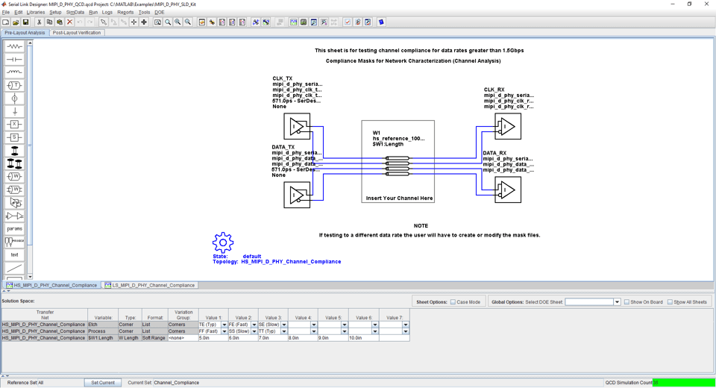716x388 pixels.
Task: Click the red Delete icon in toolbar
Action: [x=69, y=22]
